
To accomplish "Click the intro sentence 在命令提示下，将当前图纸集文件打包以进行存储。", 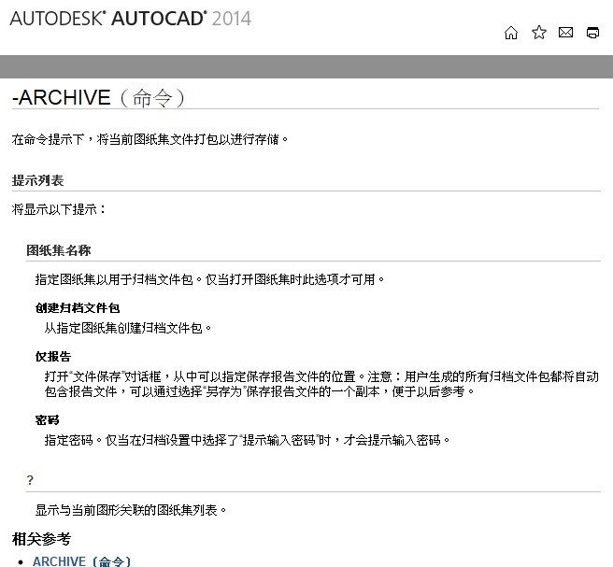I will pyautogui.click(x=150, y=139).
